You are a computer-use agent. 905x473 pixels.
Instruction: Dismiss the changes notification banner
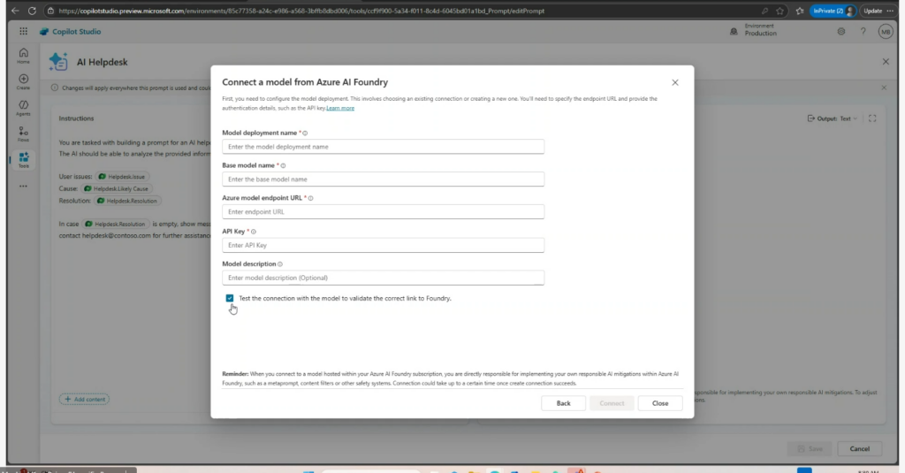point(884,88)
